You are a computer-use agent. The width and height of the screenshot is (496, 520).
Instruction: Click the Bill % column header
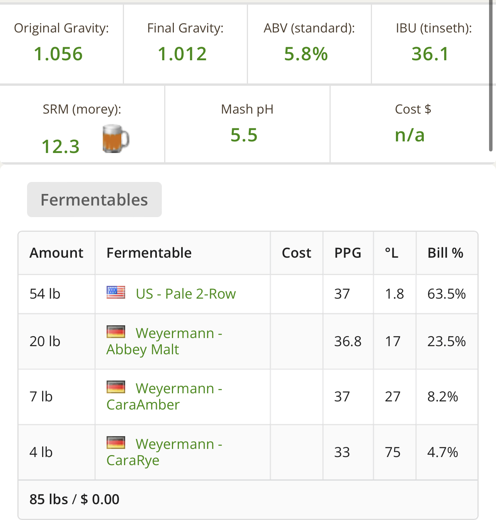pos(445,253)
